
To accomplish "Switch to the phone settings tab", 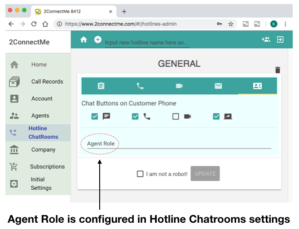I will pyautogui.click(x=140, y=86).
